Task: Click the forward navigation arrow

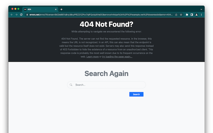Action: click(16, 15)
